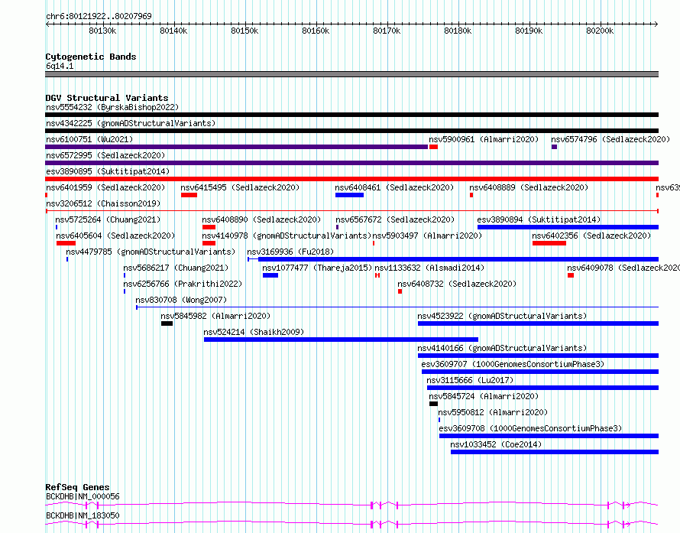The height and width of the screenshot is (533, 680).
Task: Click nsv6402356 (Sedlazeck2020) label
Action: click(591, 236)
